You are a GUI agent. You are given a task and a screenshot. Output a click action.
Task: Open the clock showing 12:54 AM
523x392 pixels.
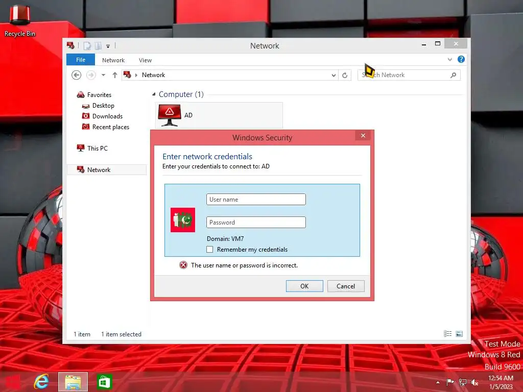[x=501, y=382]
